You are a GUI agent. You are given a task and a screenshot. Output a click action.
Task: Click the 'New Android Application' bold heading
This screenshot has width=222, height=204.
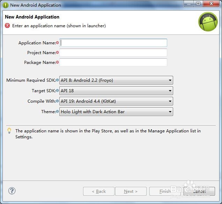[x=32, y=17]
